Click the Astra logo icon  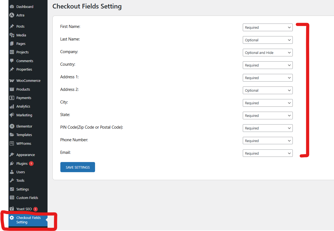click(12, 15)
